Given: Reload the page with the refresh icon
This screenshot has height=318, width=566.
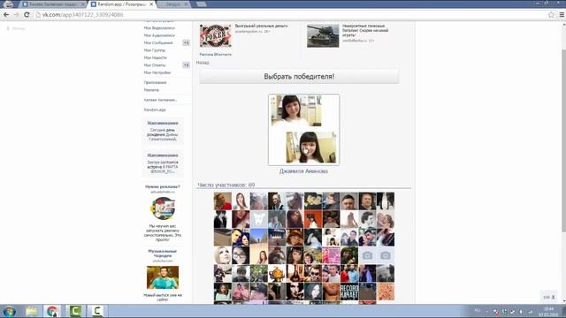Looking at the screenshot, I should click(27, 15).
